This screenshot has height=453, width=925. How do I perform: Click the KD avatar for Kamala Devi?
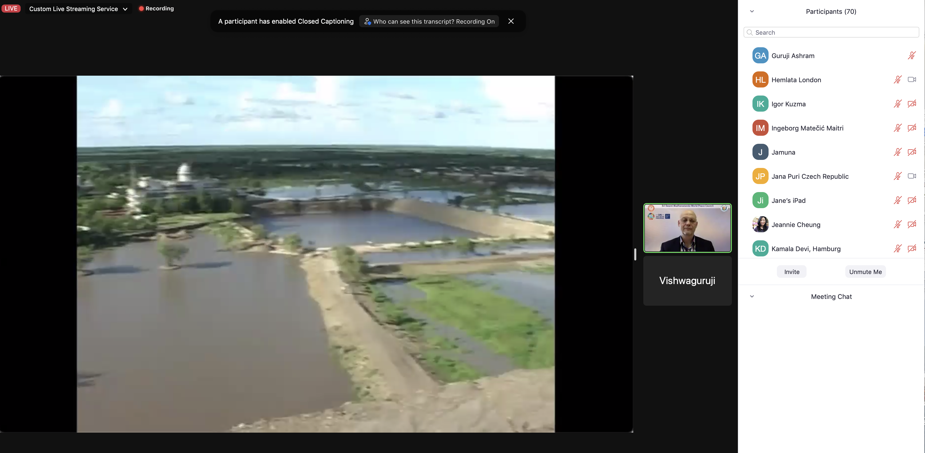(x=760, y=248)
